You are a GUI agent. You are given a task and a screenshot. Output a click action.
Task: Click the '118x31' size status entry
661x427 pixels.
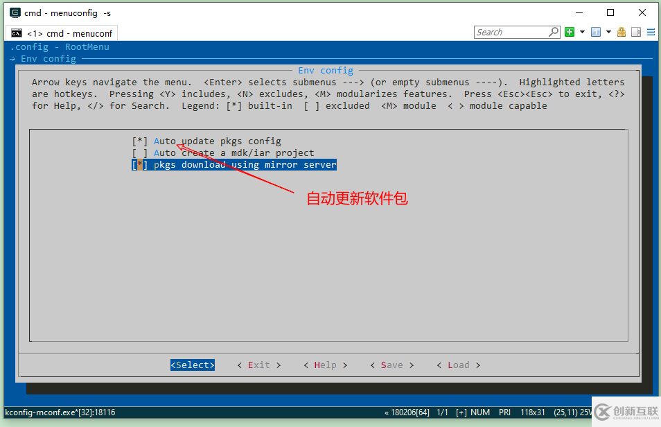click(x=532, y=412)
